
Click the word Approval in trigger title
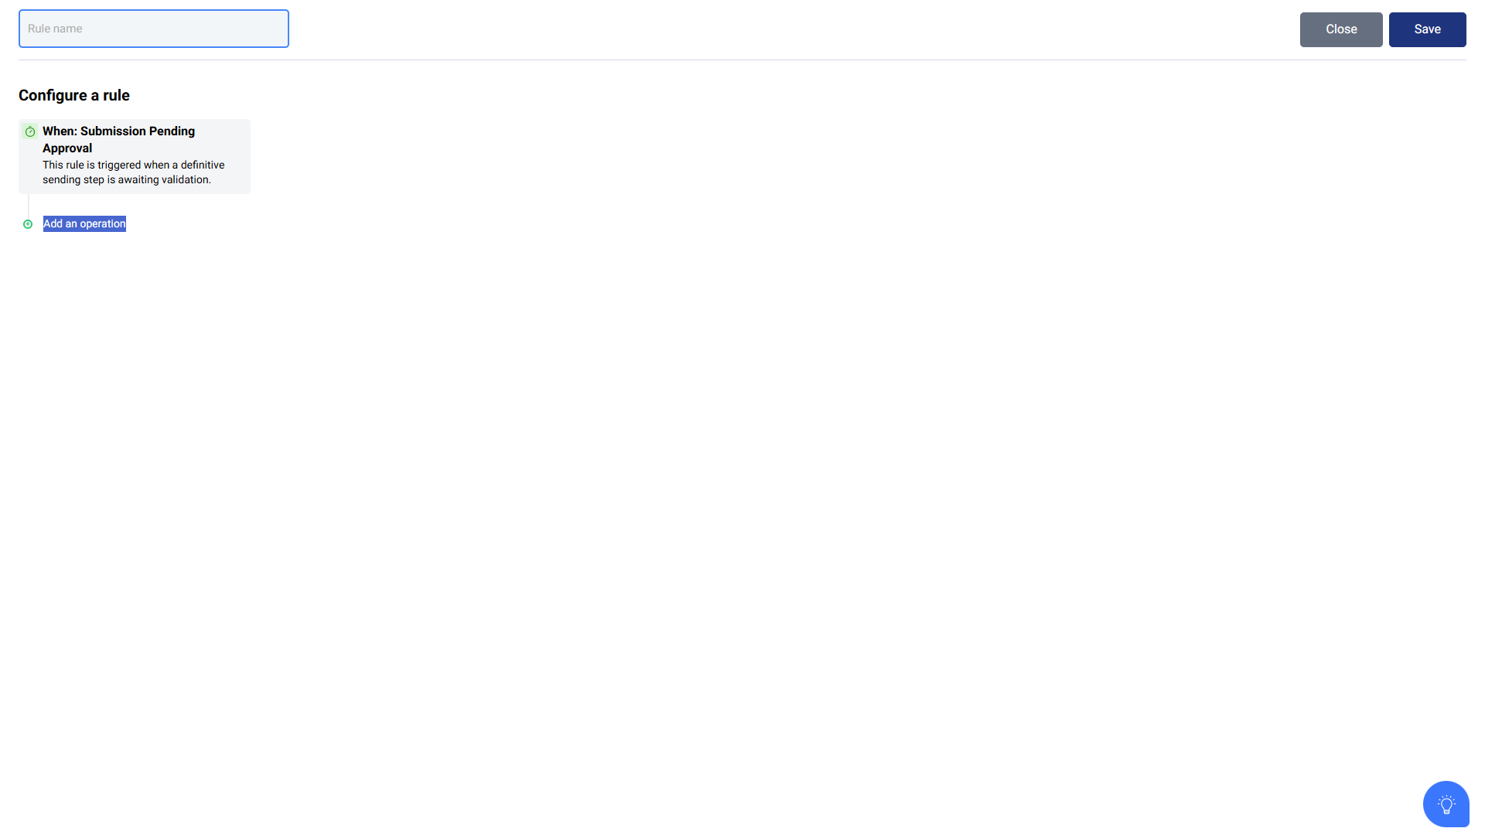67,148
